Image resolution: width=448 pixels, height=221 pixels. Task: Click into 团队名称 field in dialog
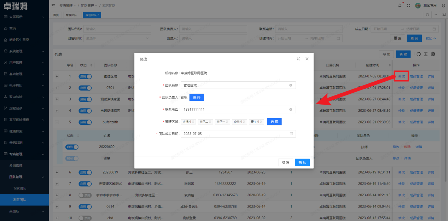tap(238, 85)
